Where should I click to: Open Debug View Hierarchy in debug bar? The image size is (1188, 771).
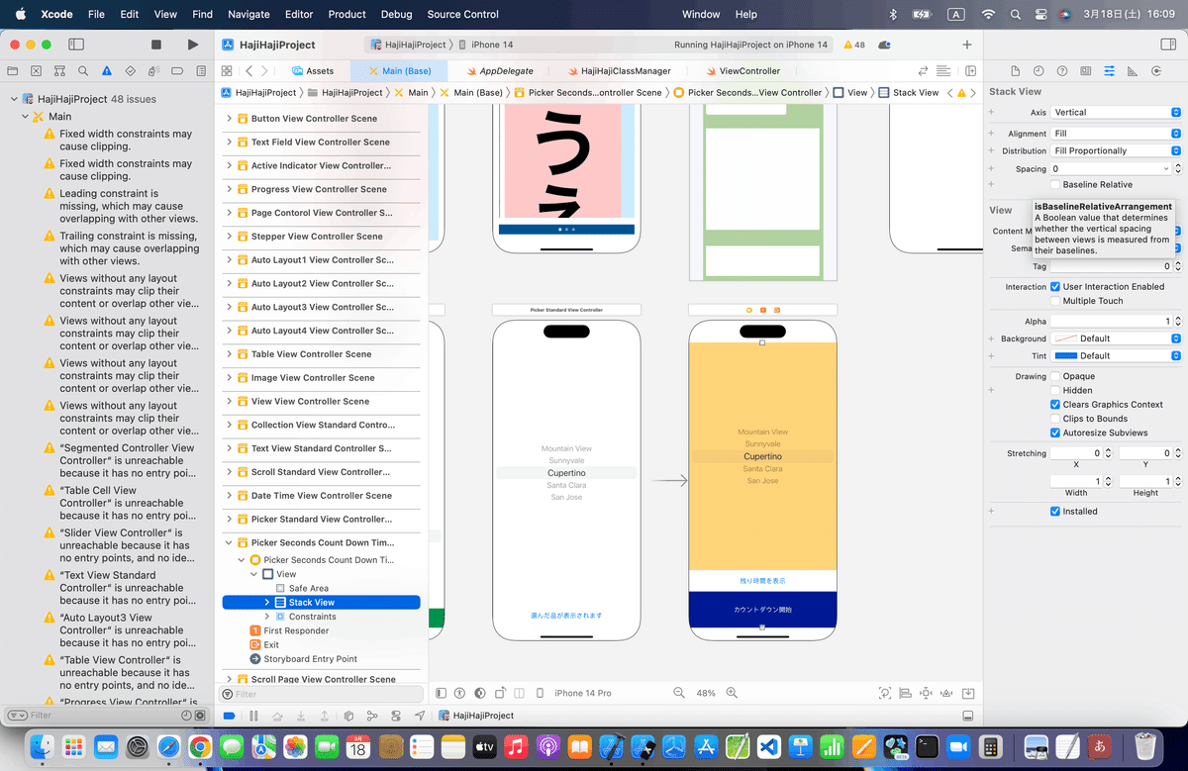(348, 716)
